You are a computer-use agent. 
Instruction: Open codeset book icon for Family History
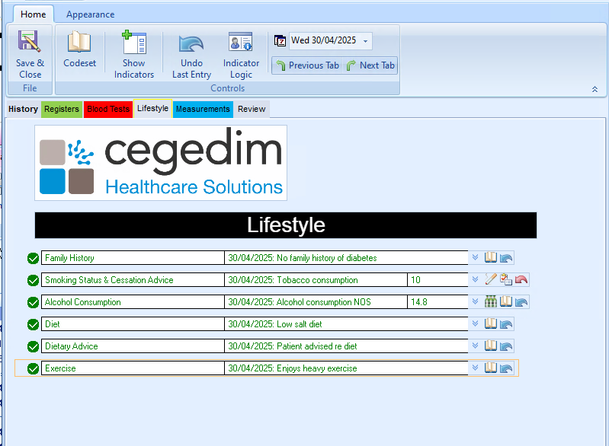click(491, 257)
